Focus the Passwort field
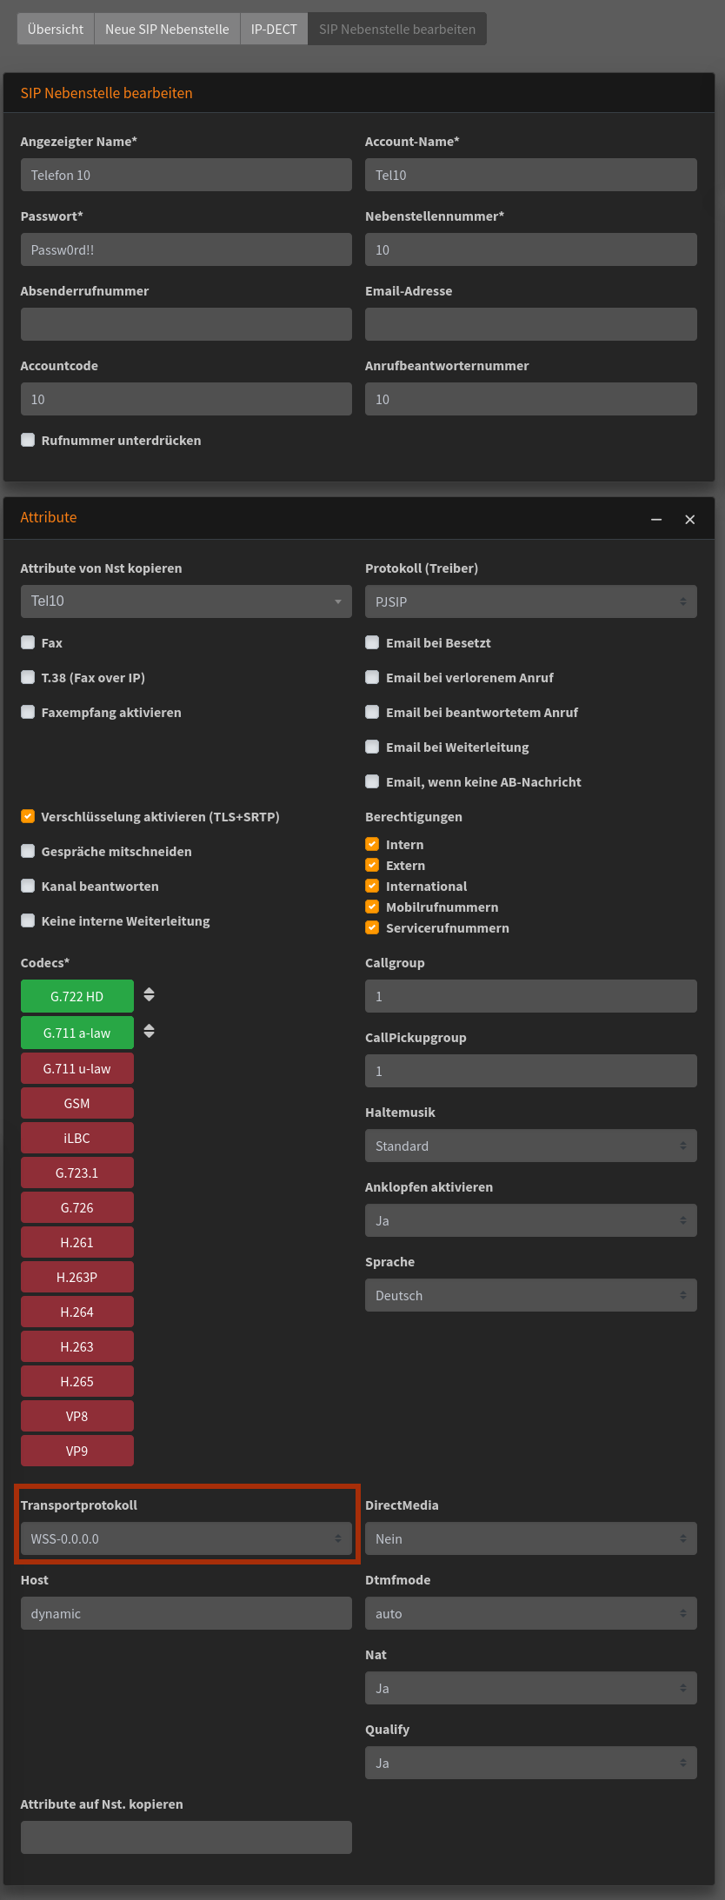Screen dimensions: 725x1900 [186, 249]
